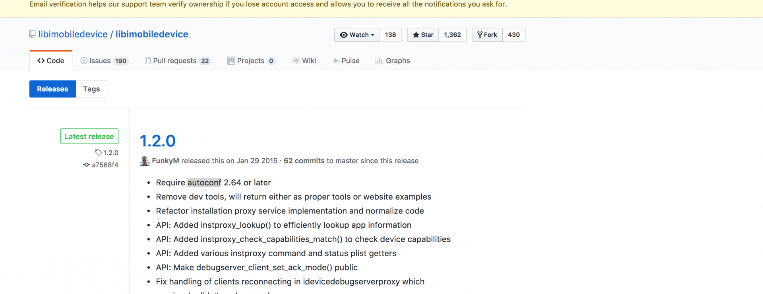Open the Pulse tab
763x294 pixels.
346,61
